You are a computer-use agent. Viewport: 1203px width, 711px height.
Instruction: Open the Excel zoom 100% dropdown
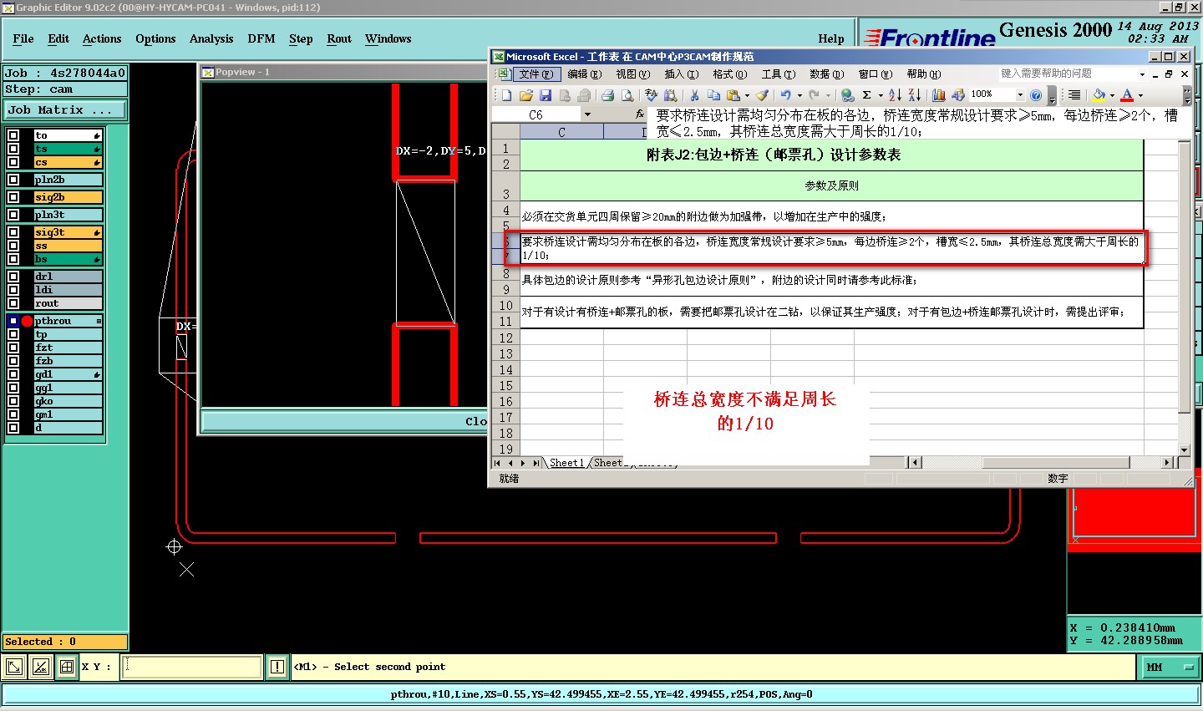click(x=1020, y=95)
